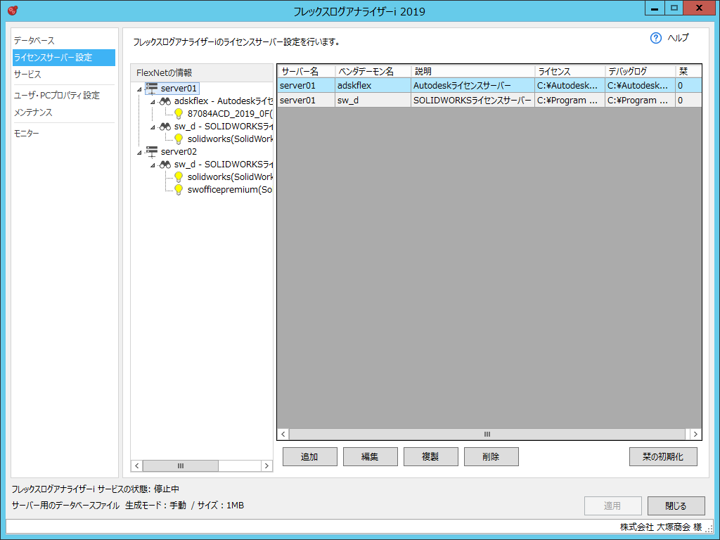Image resolution: width=720 pixels, height=540 pixels.
Task: Collapse the server02 tree node
Action: click(140, 153)
